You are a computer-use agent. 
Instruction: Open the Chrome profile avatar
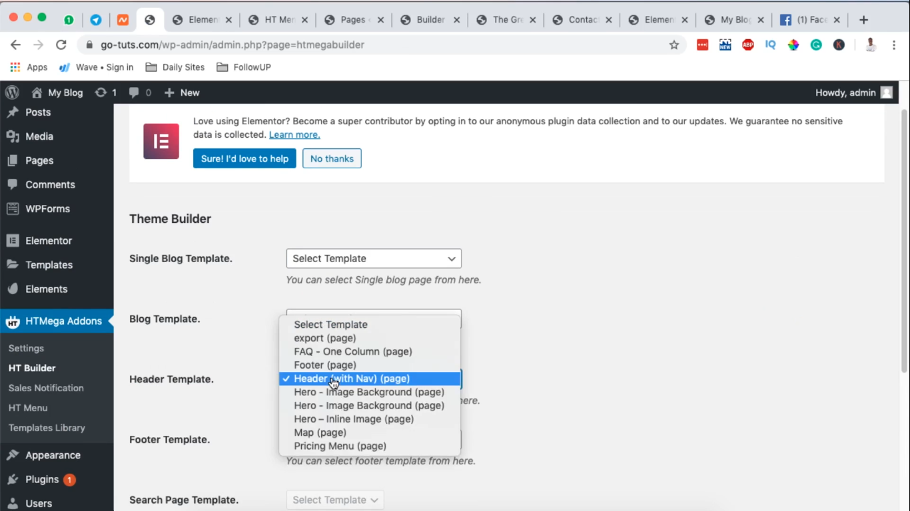coord(870,45)
